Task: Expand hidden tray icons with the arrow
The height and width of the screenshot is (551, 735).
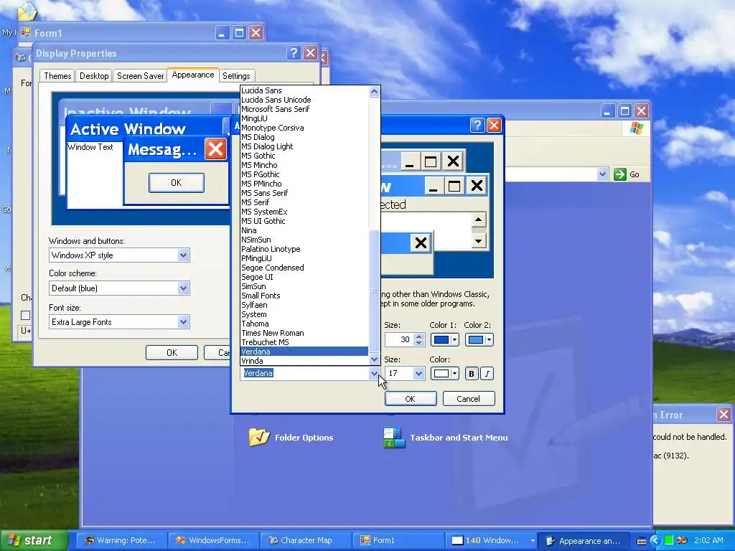Action: [655, 541]
